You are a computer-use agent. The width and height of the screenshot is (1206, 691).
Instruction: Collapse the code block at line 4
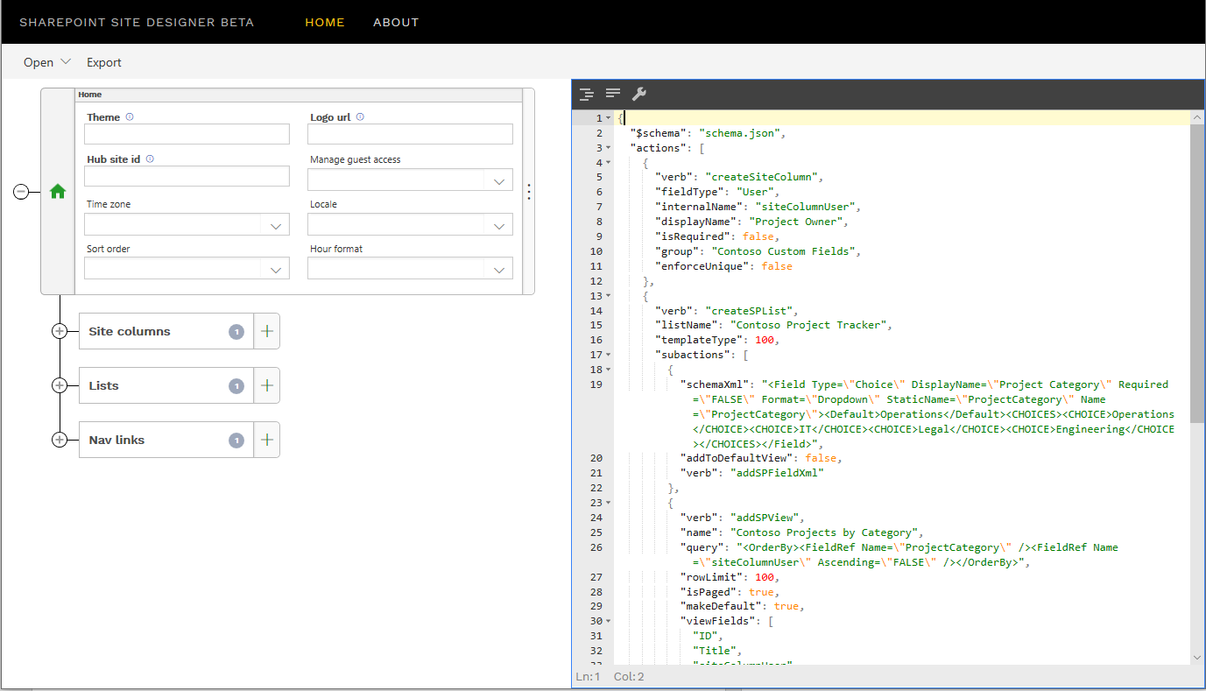[x=606, y=161]
